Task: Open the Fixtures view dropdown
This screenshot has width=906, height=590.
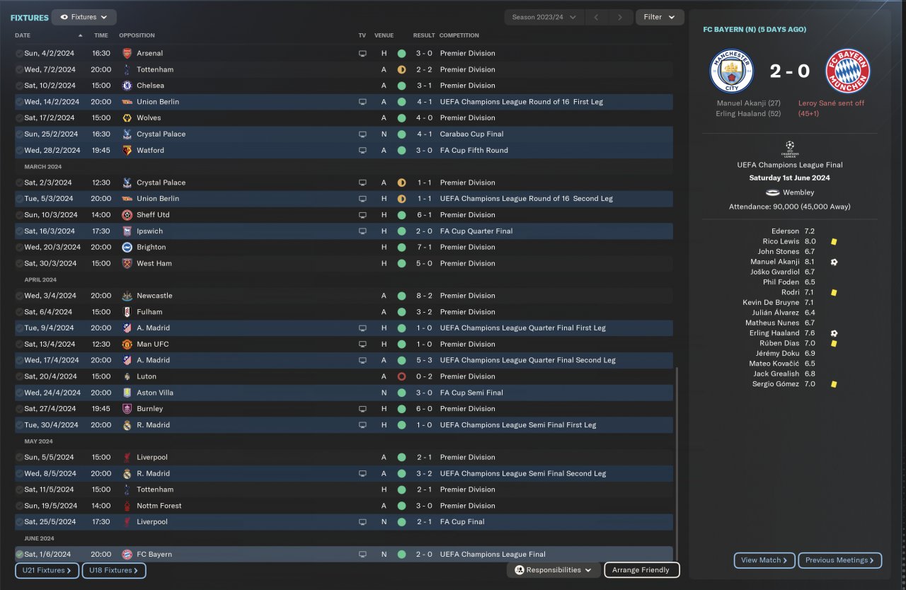Action: point(84,17)
